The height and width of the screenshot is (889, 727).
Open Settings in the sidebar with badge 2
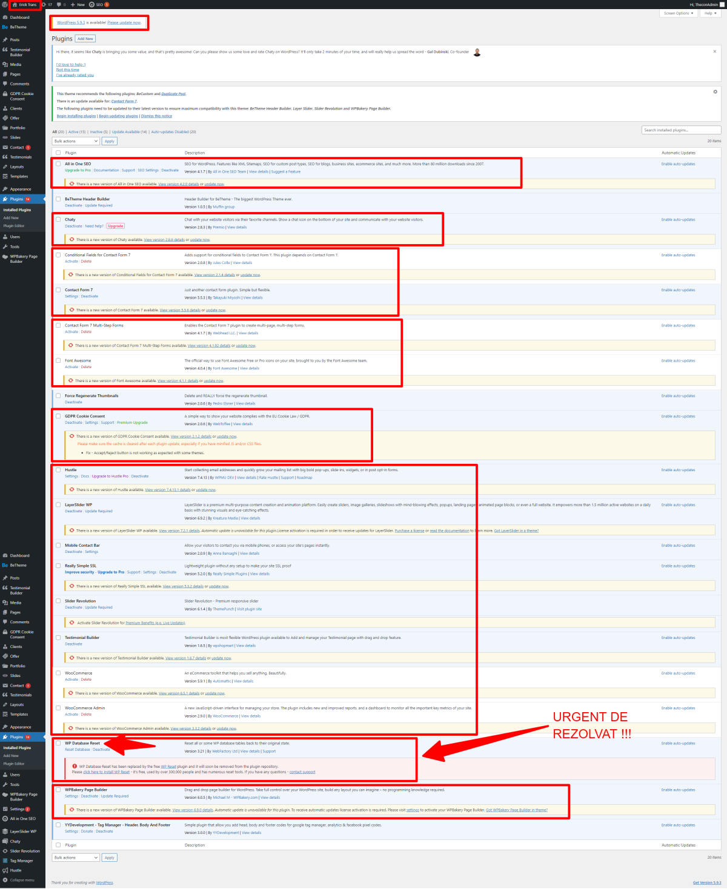point(17,809)
